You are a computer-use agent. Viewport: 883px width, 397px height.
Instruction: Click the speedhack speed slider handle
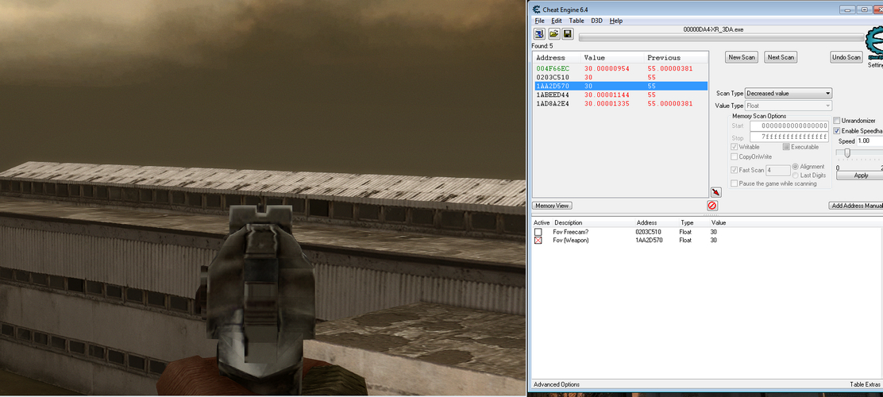click(x=847, y=153)
